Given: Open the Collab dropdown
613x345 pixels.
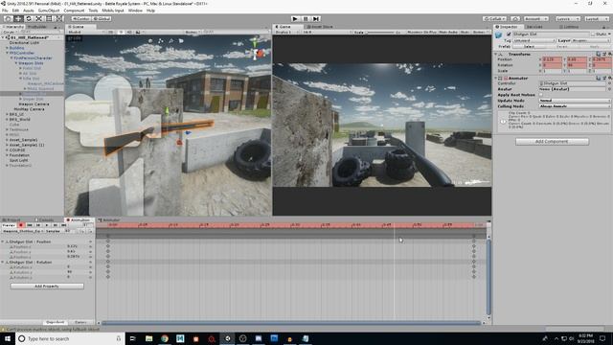Looking at the screenshot, I should click(494, 19).
